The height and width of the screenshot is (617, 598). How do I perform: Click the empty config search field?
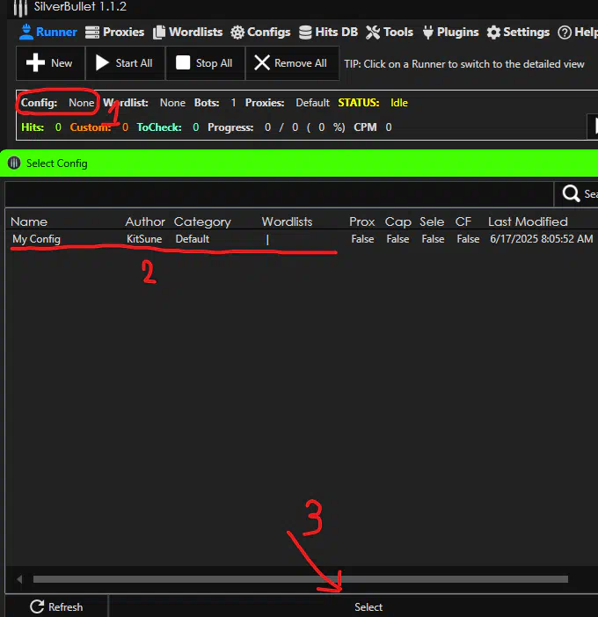(279, 194)
